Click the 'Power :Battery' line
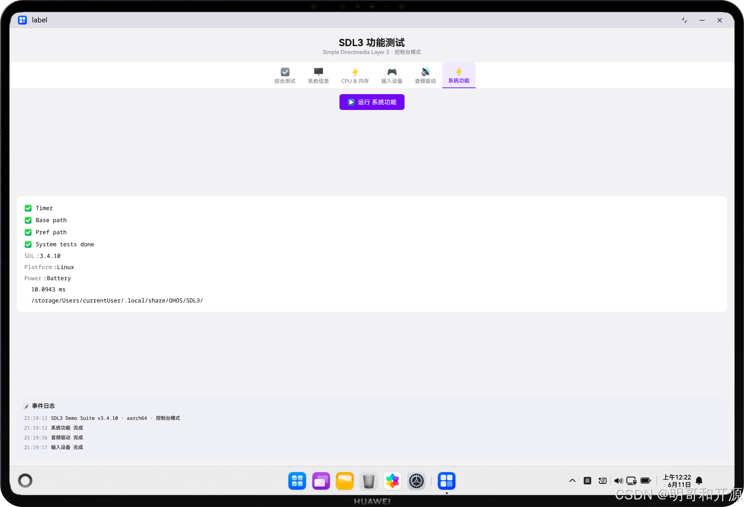 tap(47, 278)
